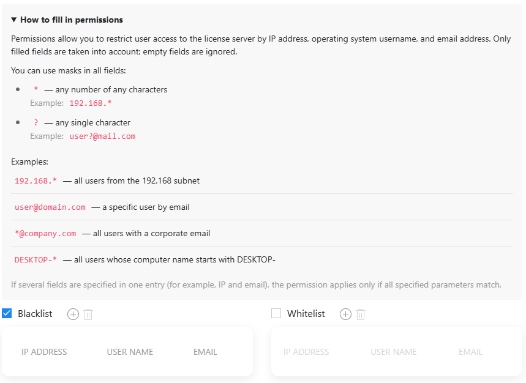Add a new Whitelist entry with plus icon
Screen dimensions: 526x383
(x=345, y=314)
